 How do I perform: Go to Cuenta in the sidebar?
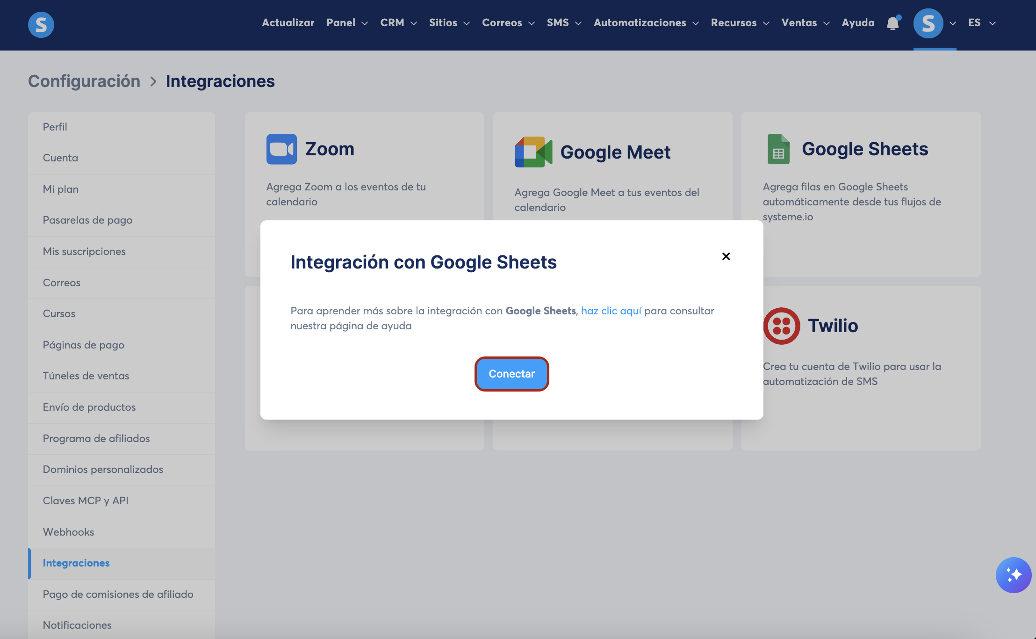122,158
